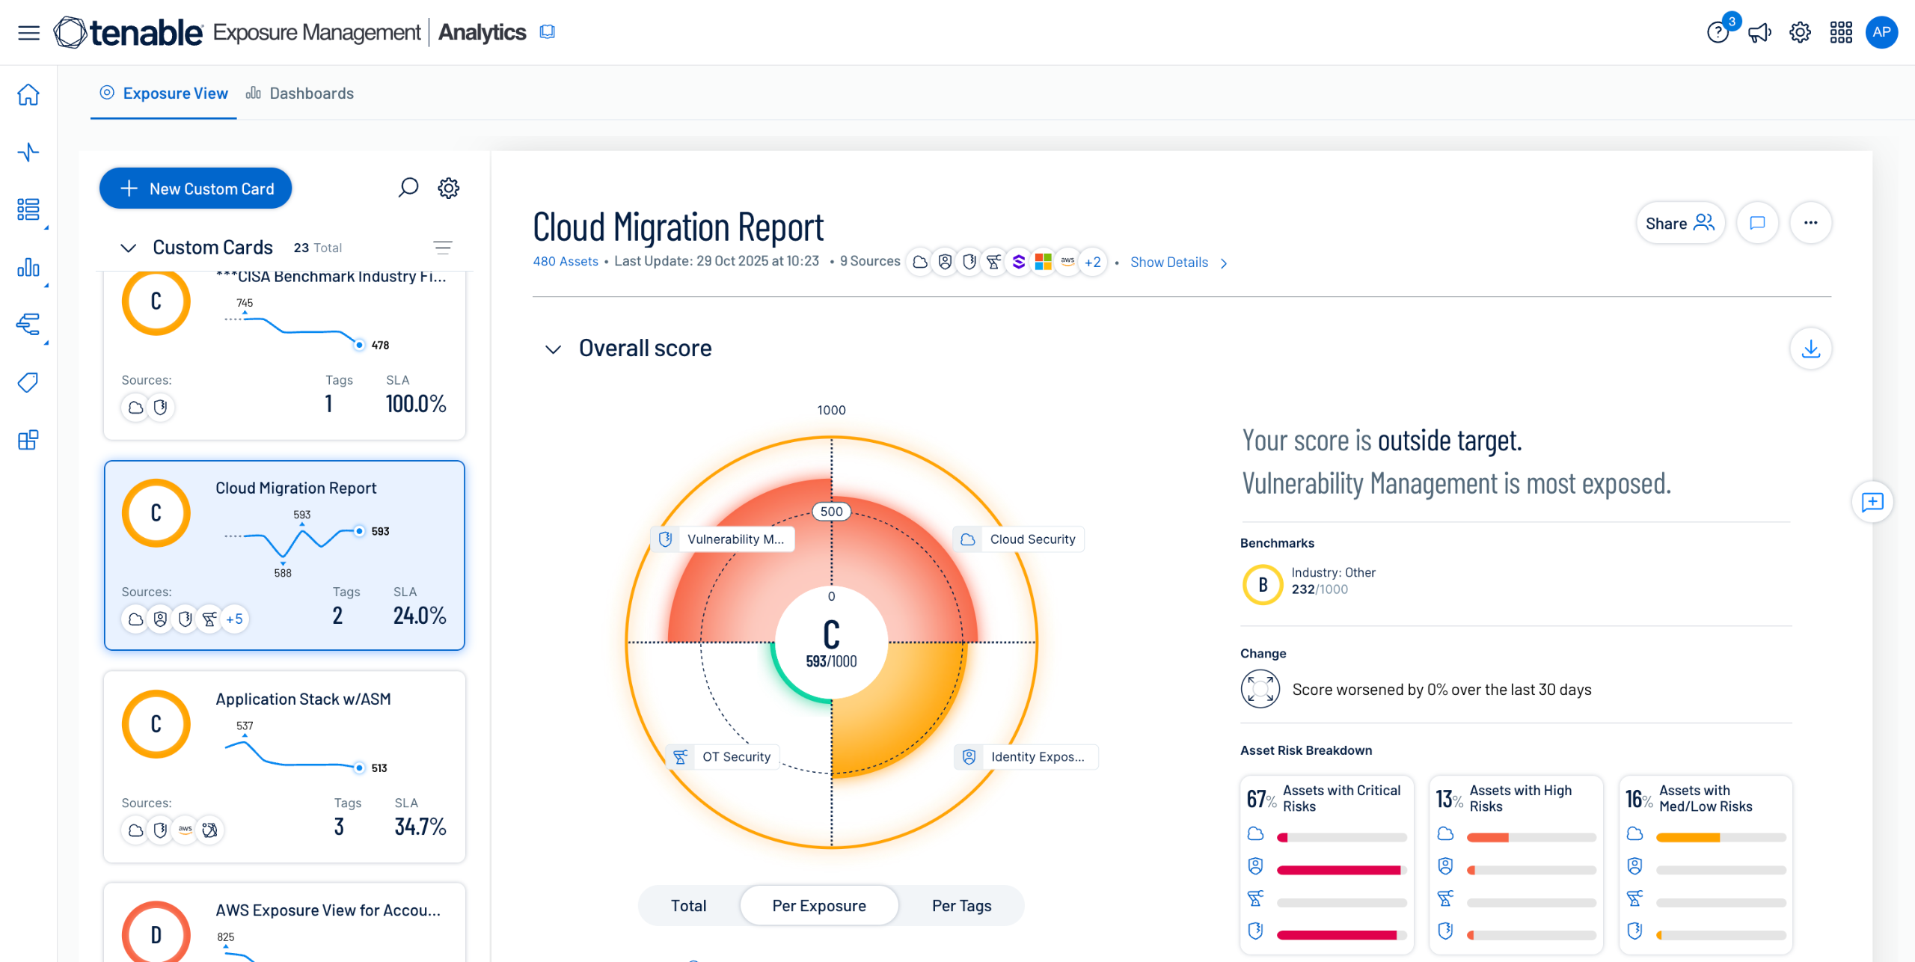Open the comments icon beside Share

point(1757,223)
